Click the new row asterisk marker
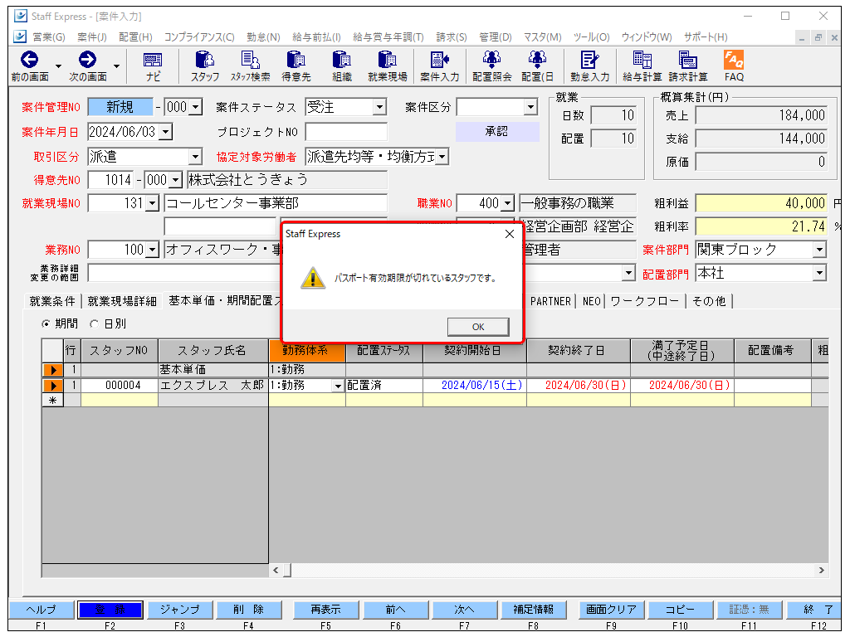The width and height of the screenshot is (850, 637). pos(52,401)
